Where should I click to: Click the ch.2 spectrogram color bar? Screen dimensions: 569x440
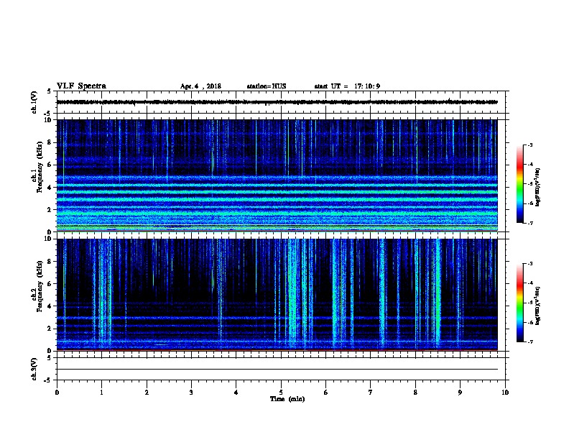point(519,303)
